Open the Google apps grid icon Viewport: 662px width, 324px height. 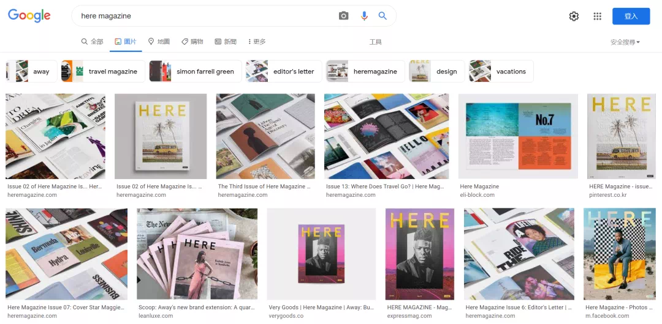(597, 17)
